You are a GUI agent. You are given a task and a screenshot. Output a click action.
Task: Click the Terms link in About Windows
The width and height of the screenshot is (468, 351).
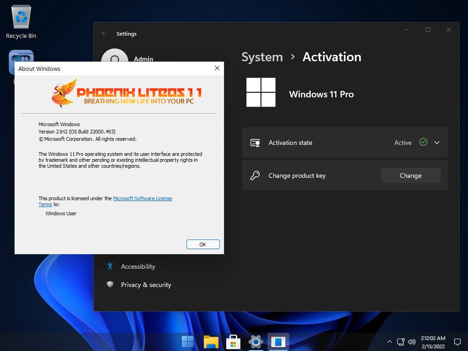point(45,204)
